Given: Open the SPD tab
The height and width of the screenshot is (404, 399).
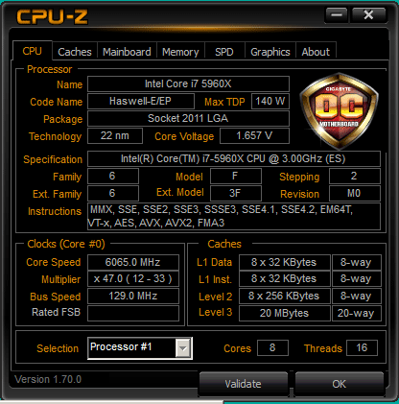Looking at the screenshot, I should tap(224, 52).
